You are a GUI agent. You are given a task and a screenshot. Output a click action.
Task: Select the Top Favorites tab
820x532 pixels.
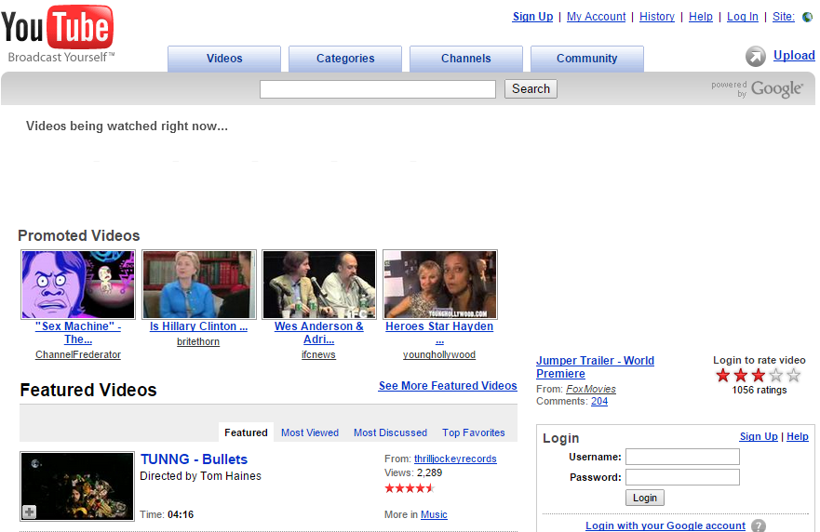(473, 432)
